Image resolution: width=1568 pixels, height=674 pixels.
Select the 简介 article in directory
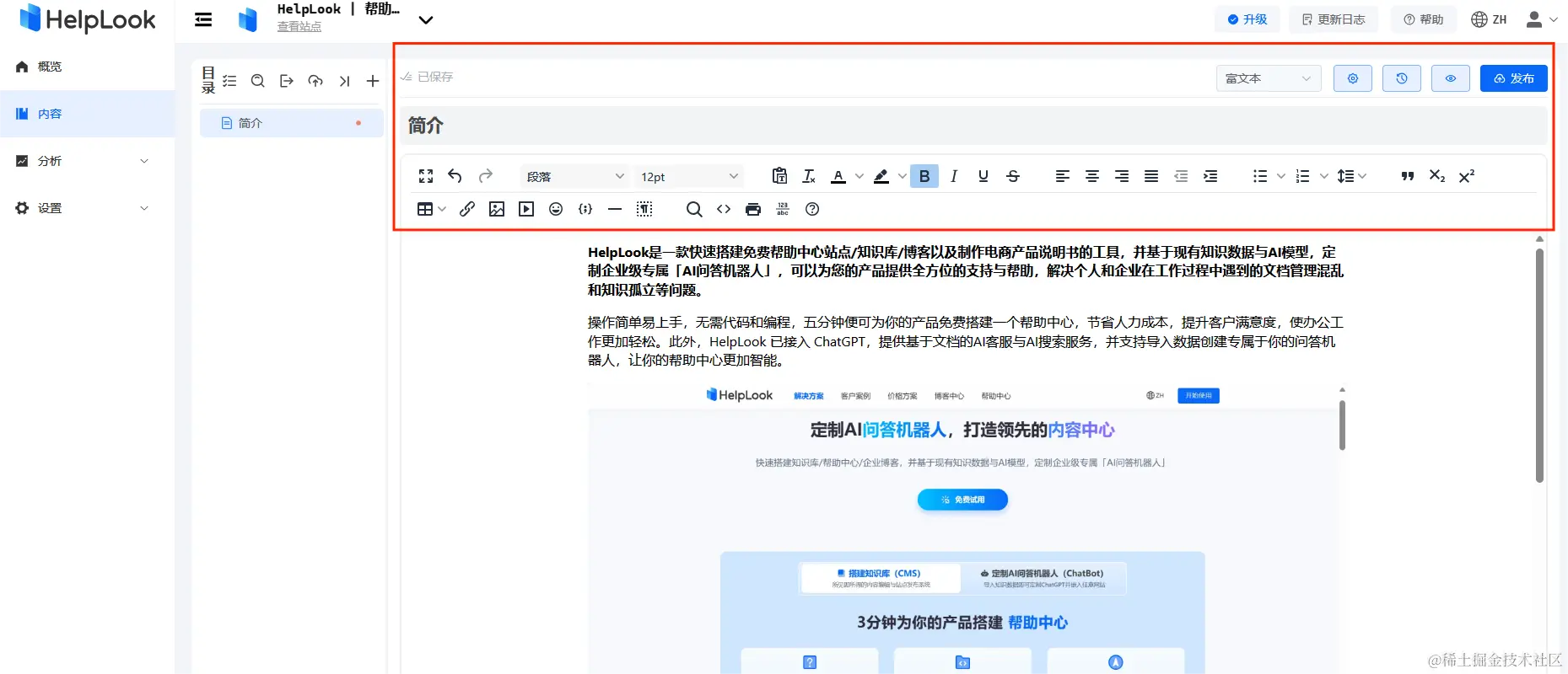pyautogui.click(x=291, y=123)
